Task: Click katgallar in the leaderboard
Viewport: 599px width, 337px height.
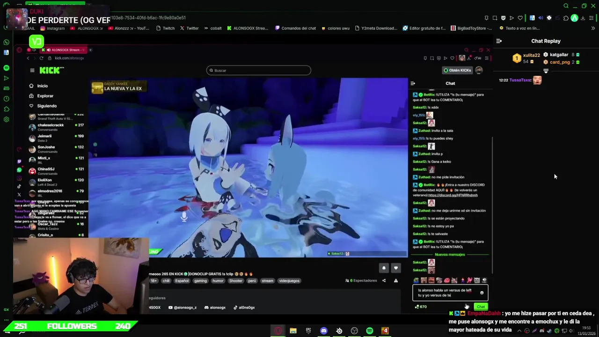Action: [559, 55]
